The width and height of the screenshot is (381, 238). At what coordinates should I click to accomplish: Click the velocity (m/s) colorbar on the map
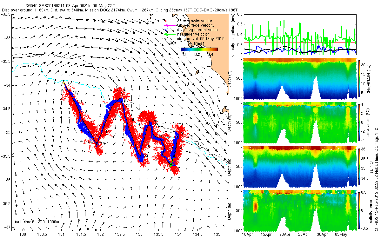tap(199, 49)
